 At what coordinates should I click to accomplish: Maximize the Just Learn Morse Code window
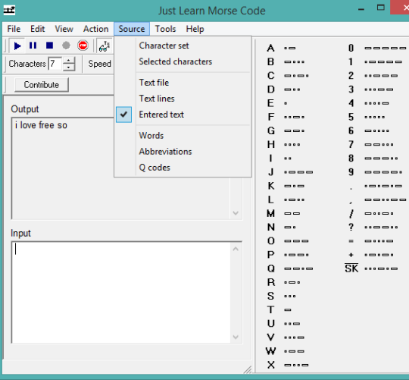point(381,8)
